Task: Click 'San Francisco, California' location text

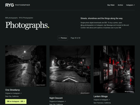Action: coord(102,103)
